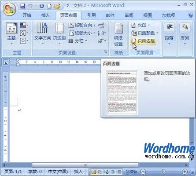Zoom out with minus button
Image resolution: width=196 pixels, height=176 pixels.
[143, 172]
